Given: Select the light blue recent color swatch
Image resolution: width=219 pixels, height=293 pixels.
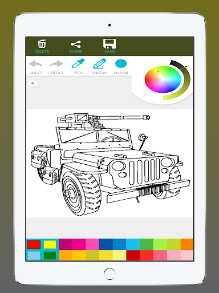Looking at the screenshot, I should [34, 255].
